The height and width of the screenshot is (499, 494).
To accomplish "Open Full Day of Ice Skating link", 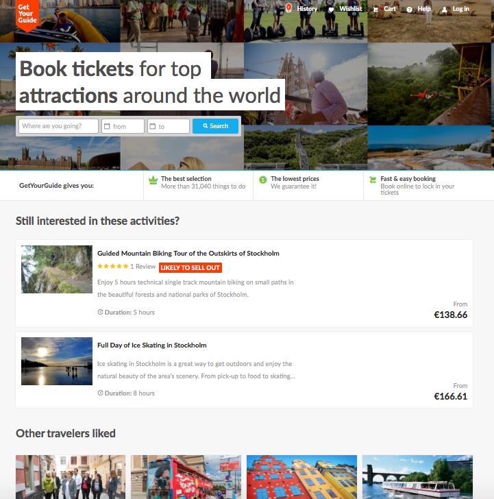I will [x=151, y=345].
